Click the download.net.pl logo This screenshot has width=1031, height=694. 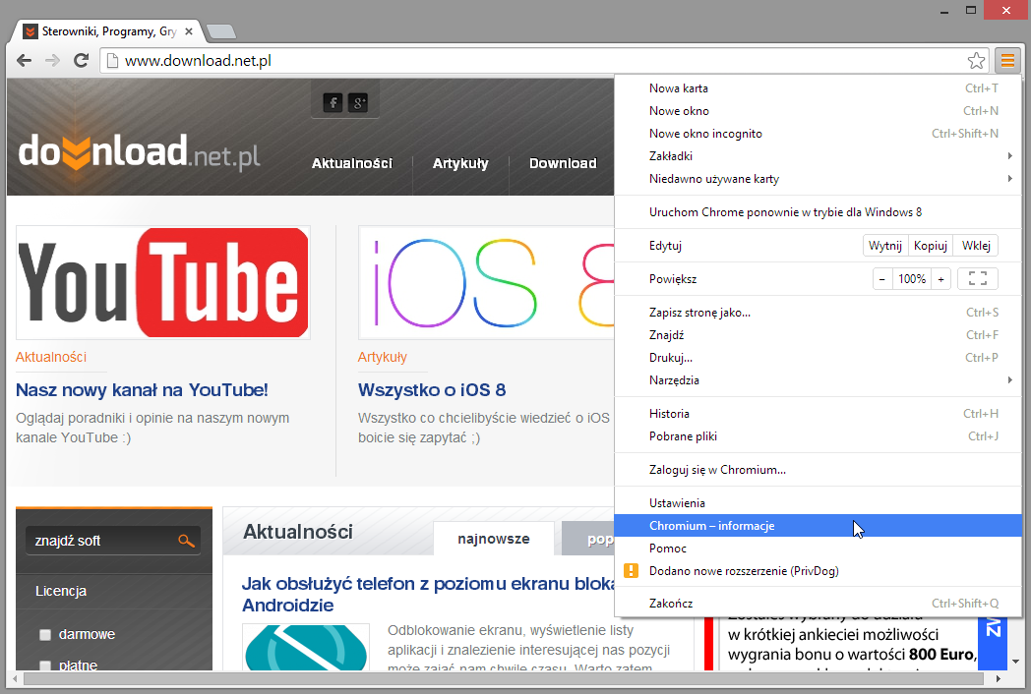coord(140,151)
